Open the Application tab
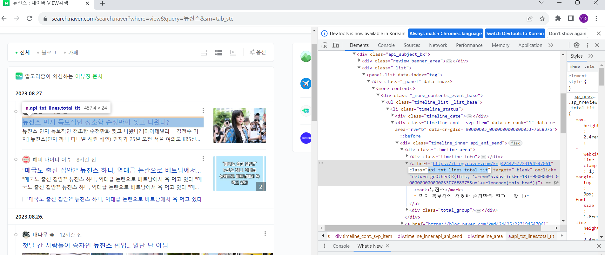 pos(530,45)
